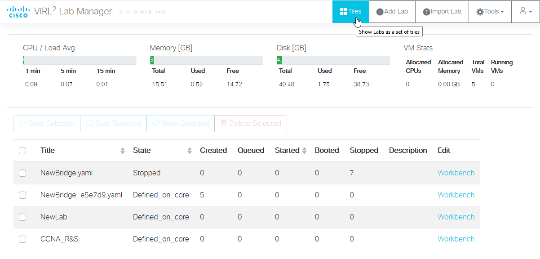Click the Title column header text

tap(48, 150)
